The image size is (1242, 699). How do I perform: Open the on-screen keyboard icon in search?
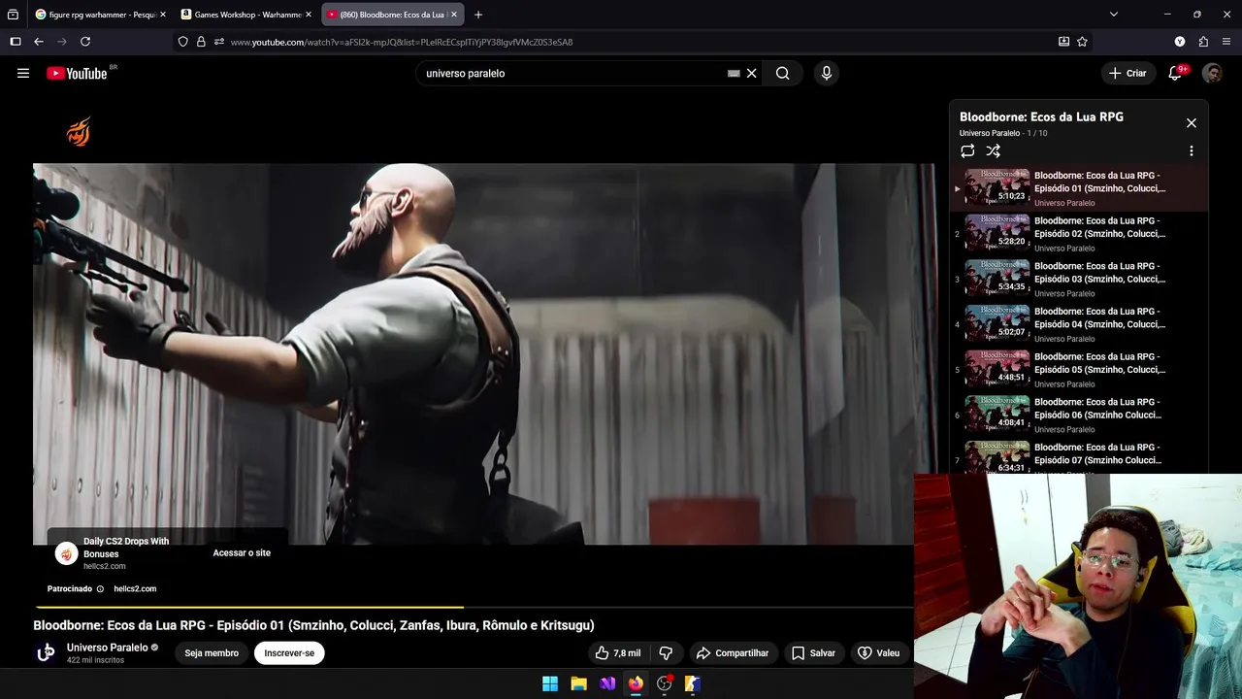734,73
